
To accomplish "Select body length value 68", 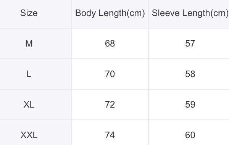I will pos(110,43).
